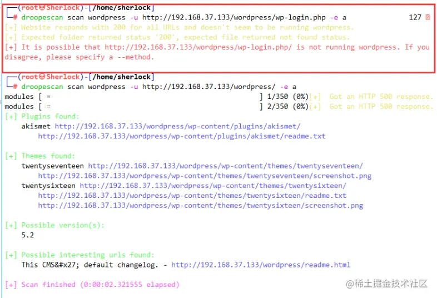Click the modules 2/350 progress line
The height and width of the screenshot is (298, 437).
[x=219, y=107]
